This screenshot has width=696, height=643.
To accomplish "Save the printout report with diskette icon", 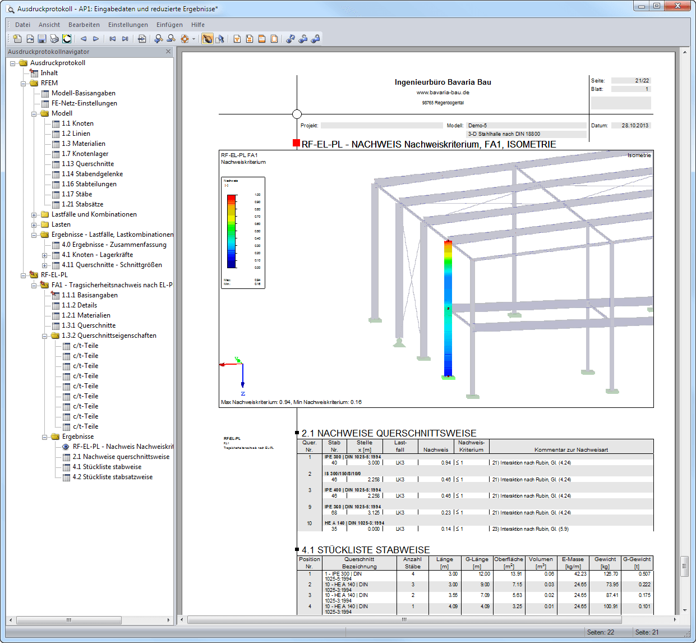I will (42, 39).
